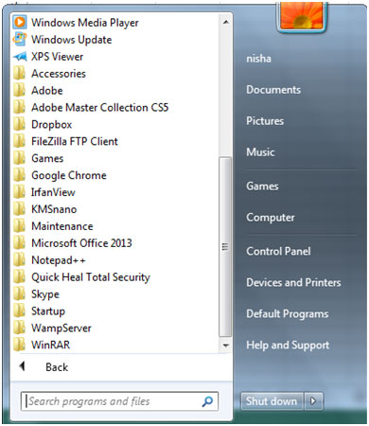
Task: Click the FileZilla FTP Client folder icon
Action: point(20,141)
